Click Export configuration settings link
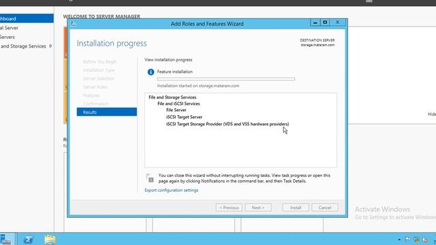This screenshot has width=436, height=245. (171, 191)
